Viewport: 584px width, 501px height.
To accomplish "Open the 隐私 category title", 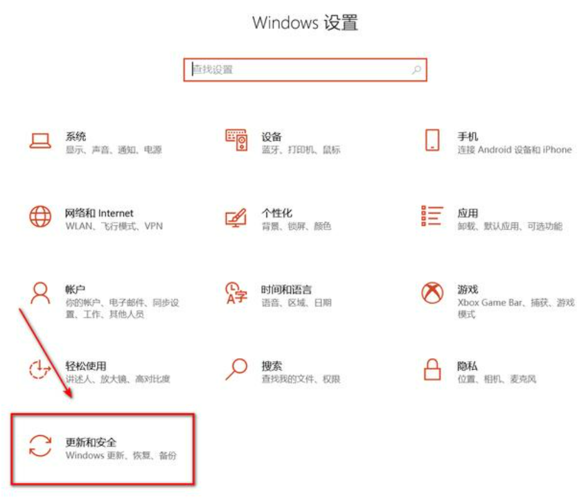I will pos(468,366).
